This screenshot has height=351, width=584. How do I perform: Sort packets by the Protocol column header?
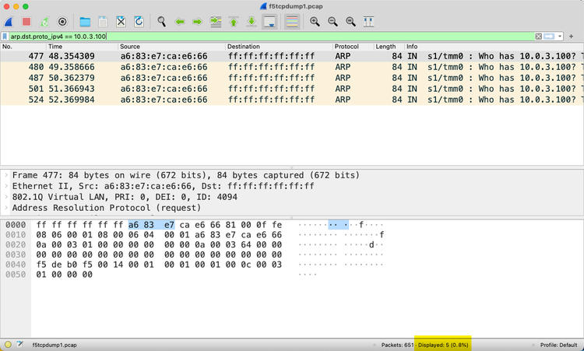[347, 47]
